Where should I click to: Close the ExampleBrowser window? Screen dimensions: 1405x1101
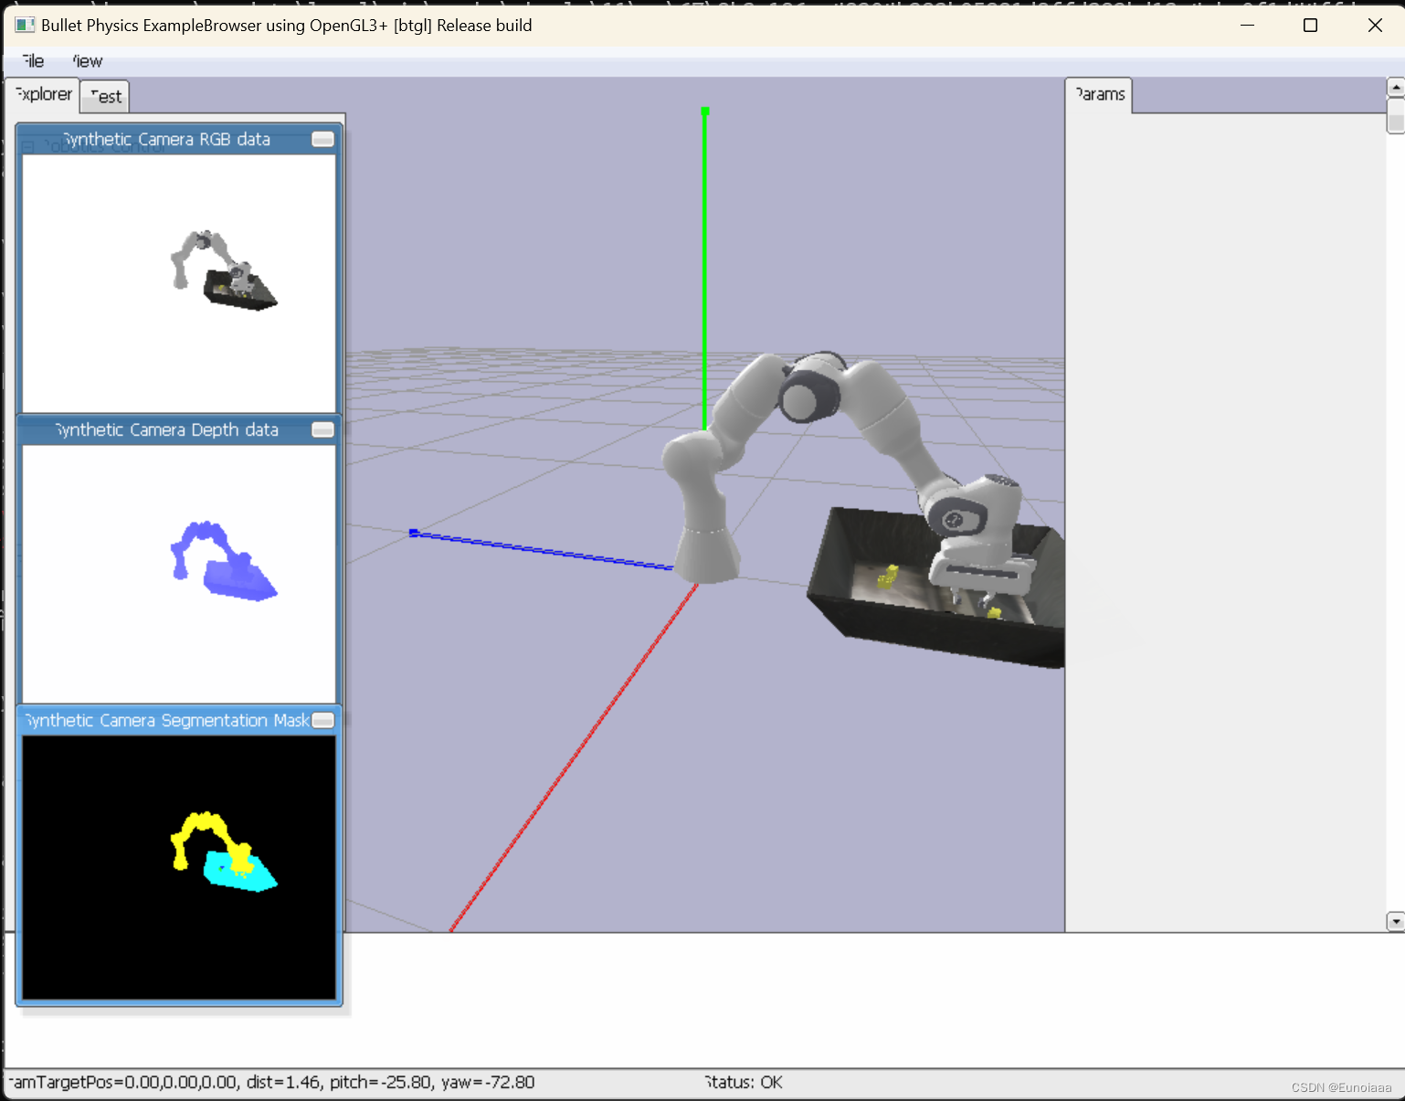click(1375, 25)
